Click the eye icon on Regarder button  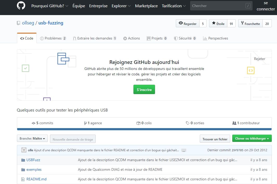[181, 23]
